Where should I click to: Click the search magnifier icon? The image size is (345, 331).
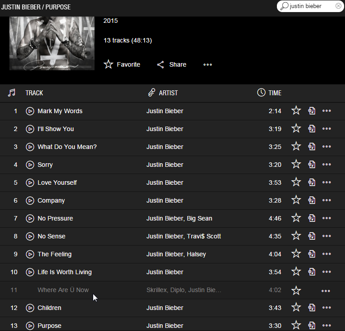(x=284, y=6)
